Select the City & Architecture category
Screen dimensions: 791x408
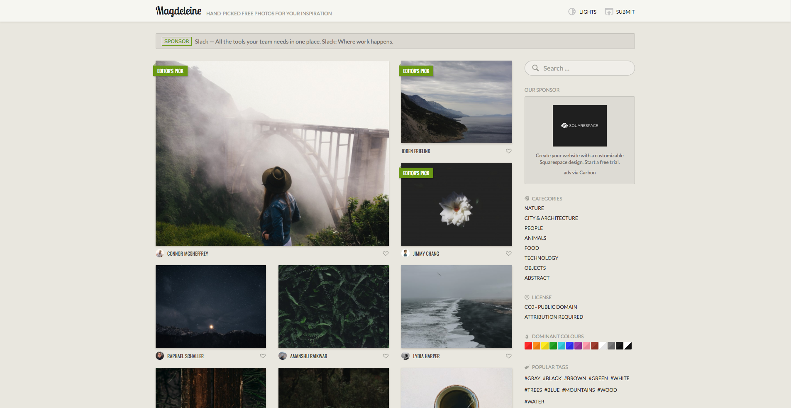point(551,218)
